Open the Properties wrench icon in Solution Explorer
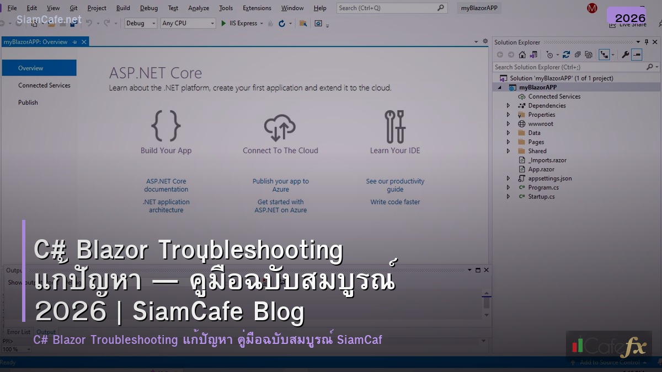 point(626,54)
